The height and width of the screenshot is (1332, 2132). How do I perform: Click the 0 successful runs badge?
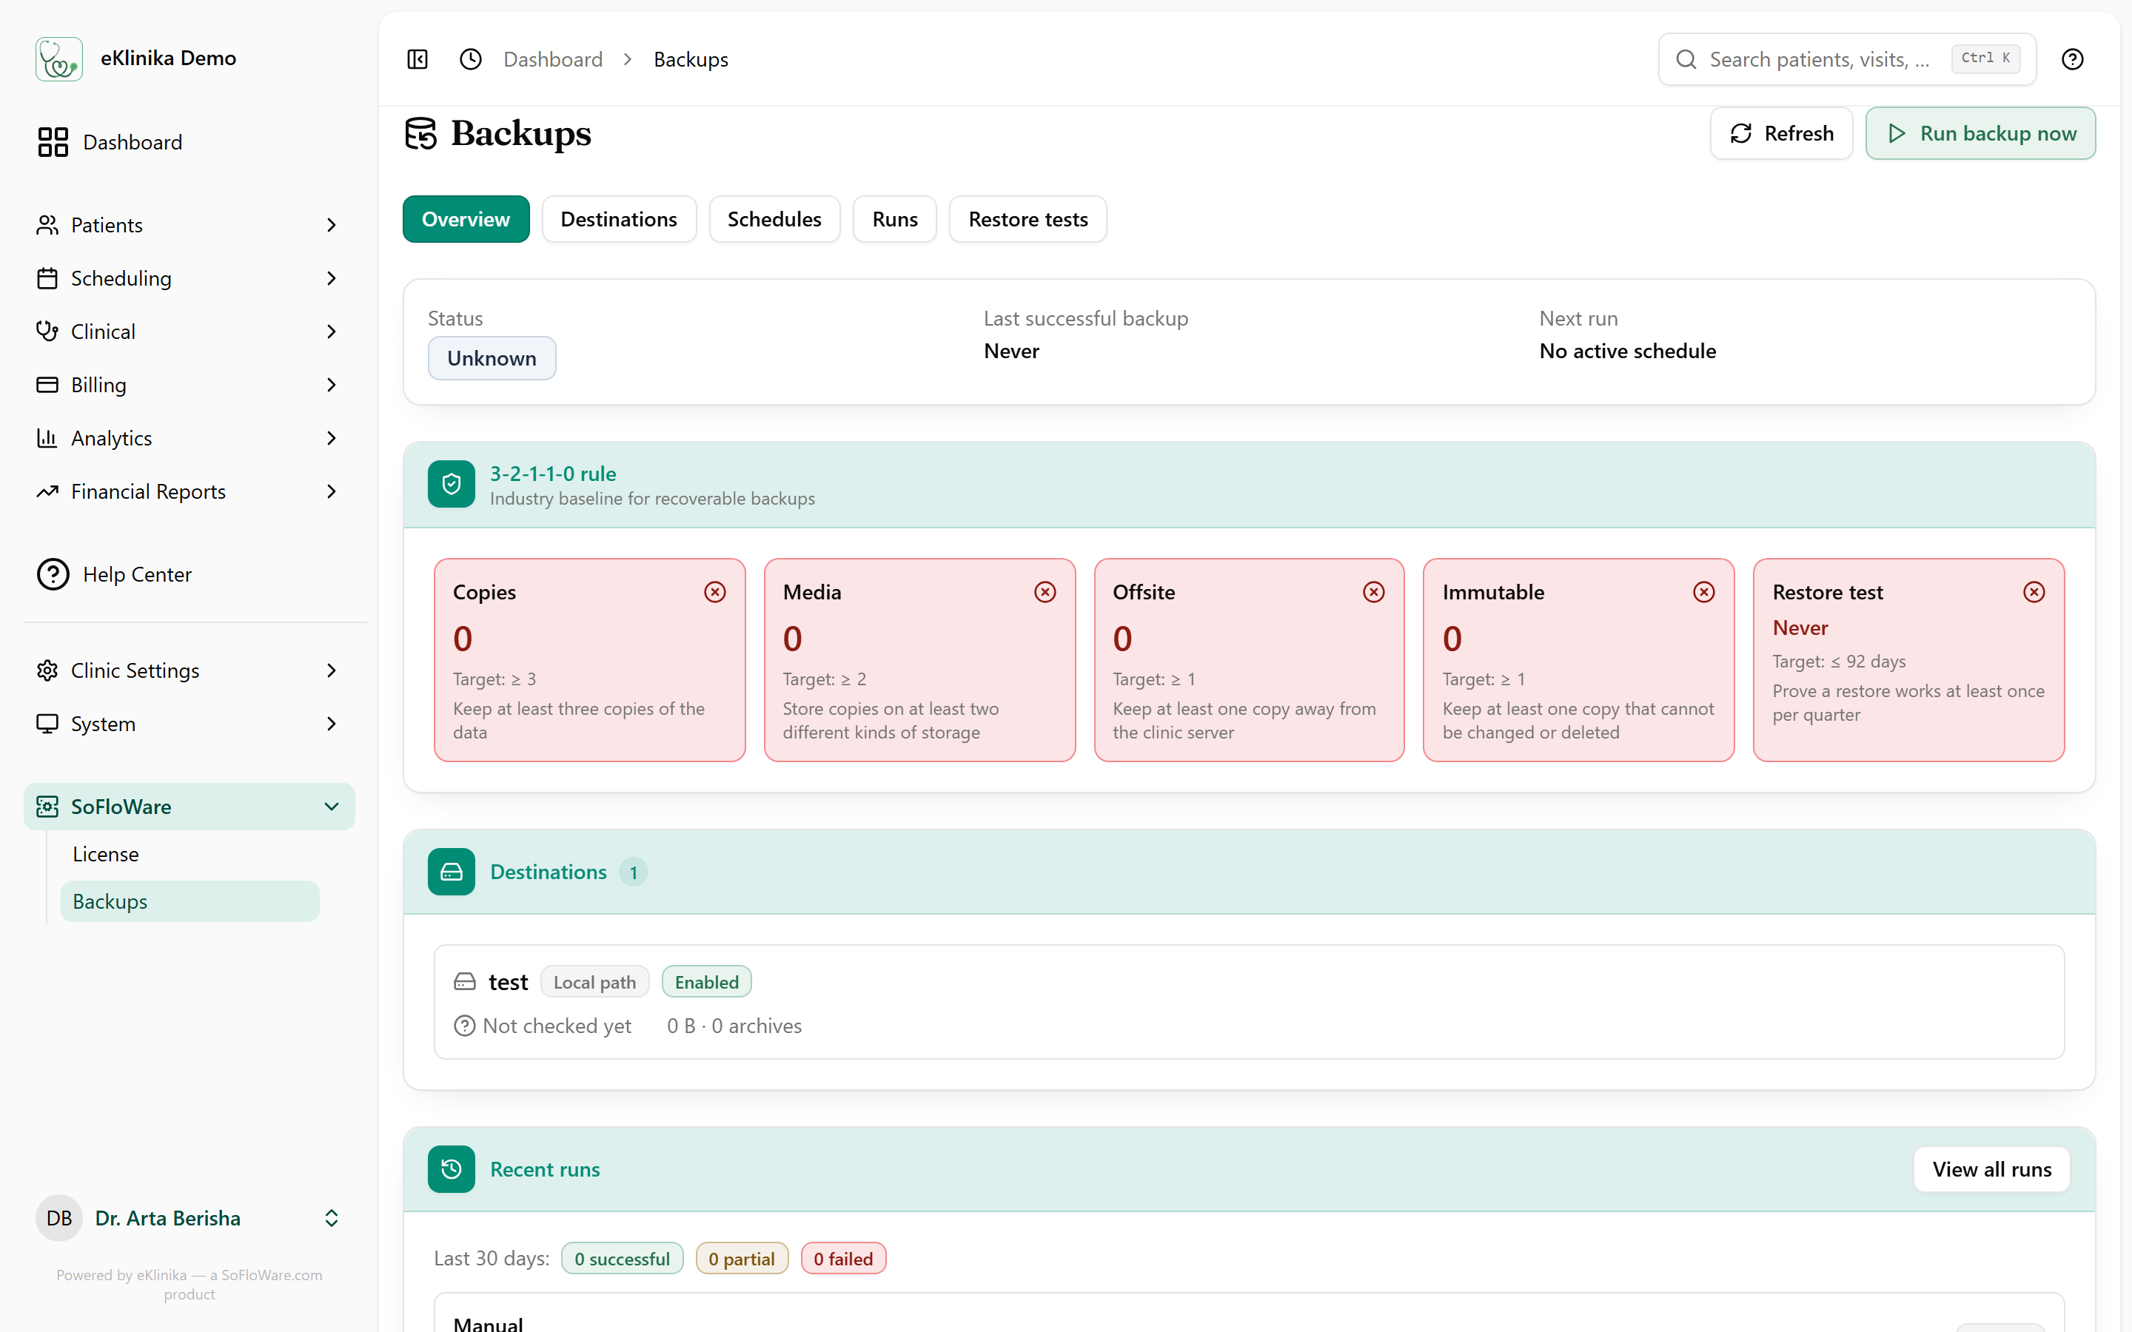point(622,1259)
